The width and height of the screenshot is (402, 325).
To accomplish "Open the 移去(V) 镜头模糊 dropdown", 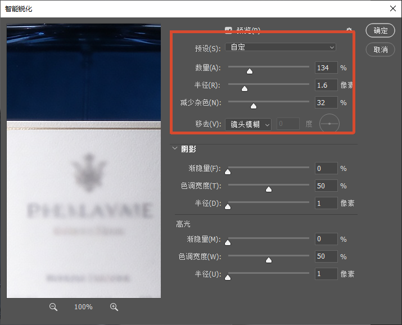I will tap(248, 125).
